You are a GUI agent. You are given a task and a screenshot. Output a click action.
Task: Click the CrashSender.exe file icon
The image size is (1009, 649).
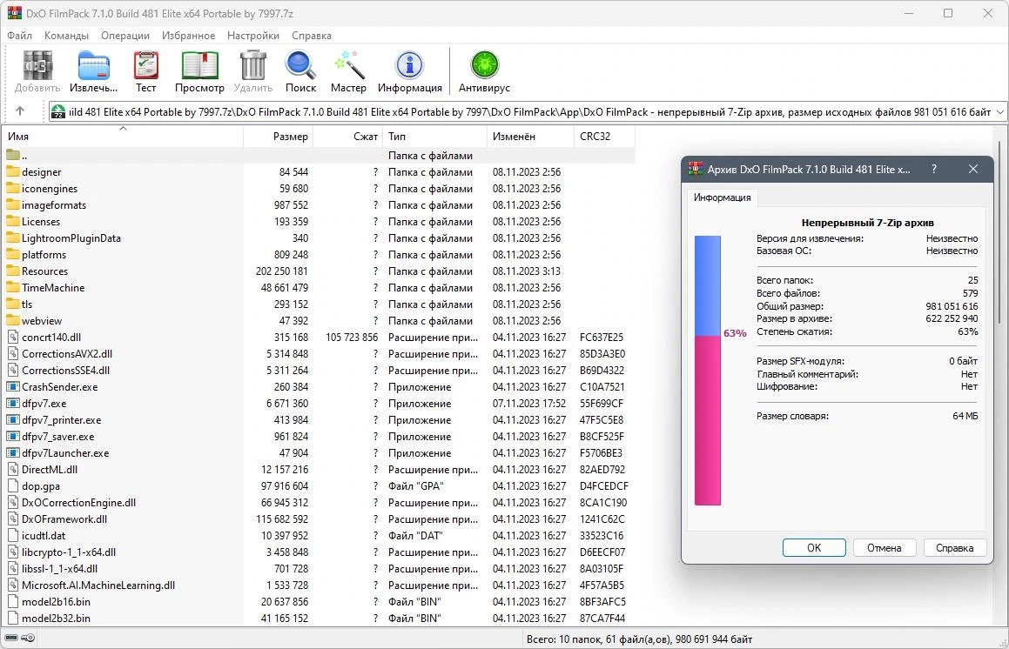[x=13, y=386]
